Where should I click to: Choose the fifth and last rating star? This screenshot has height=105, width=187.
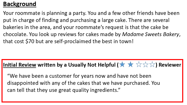tap(152, 65)
